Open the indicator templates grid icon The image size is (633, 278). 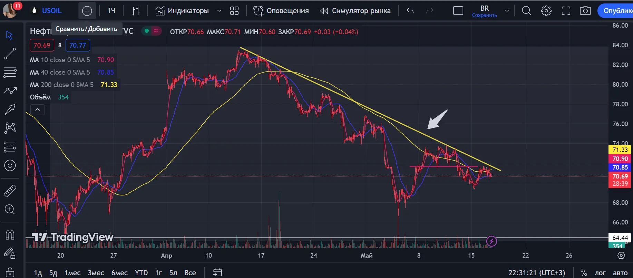click(x=234, y=11)
